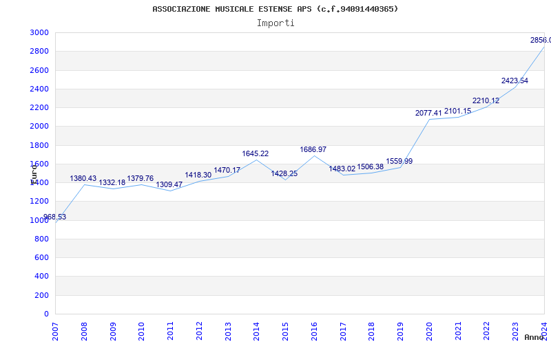Click the 1686.97 data label for 2016
The image size is (551, 344).
pos(313,149)
